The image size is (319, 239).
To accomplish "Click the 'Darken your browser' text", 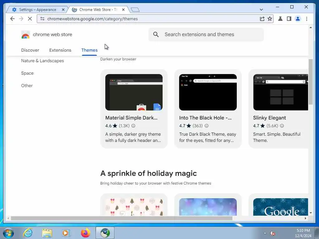I will coord(118,59).
